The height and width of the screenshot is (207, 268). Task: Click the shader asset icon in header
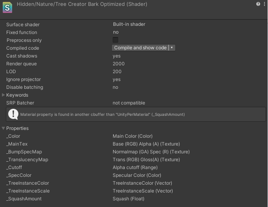(x=7, y=7)
